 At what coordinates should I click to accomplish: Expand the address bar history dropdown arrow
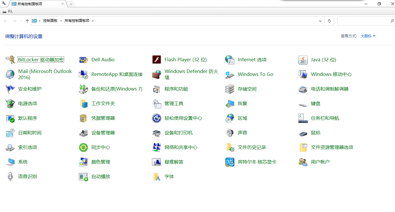[320, 21]
